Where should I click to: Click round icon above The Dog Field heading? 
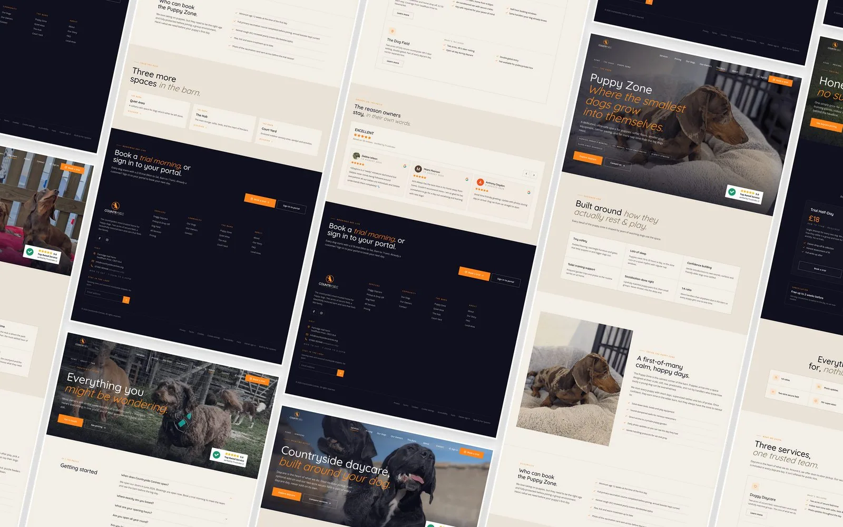point(392,32)
